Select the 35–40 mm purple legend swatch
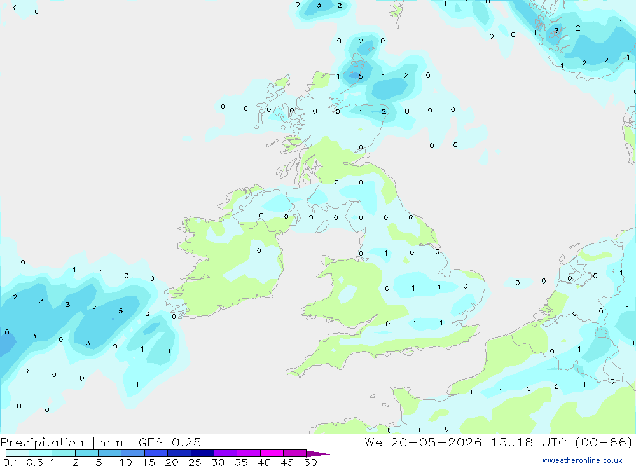 tap(248, 453)
